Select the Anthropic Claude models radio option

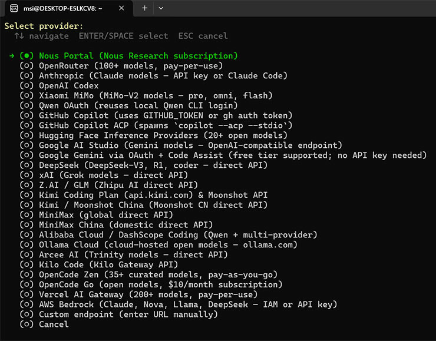pos(27,75)
